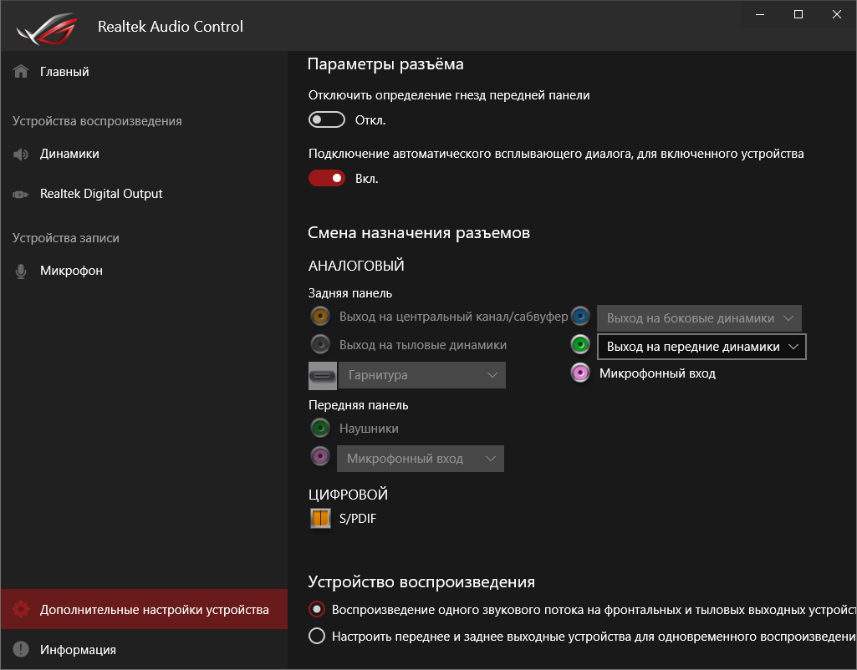Click the pink rear microphone jack icon
Image resolution: width=857 pixels, height=670 pixels.
click(x=581, y=373)
